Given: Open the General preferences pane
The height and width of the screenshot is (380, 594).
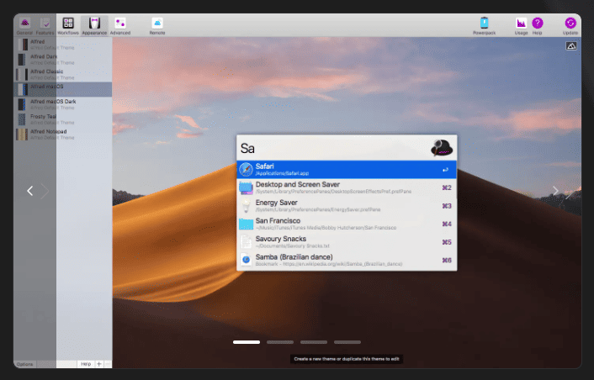Looking at the screenshot, I should click(x=24, y=26).
